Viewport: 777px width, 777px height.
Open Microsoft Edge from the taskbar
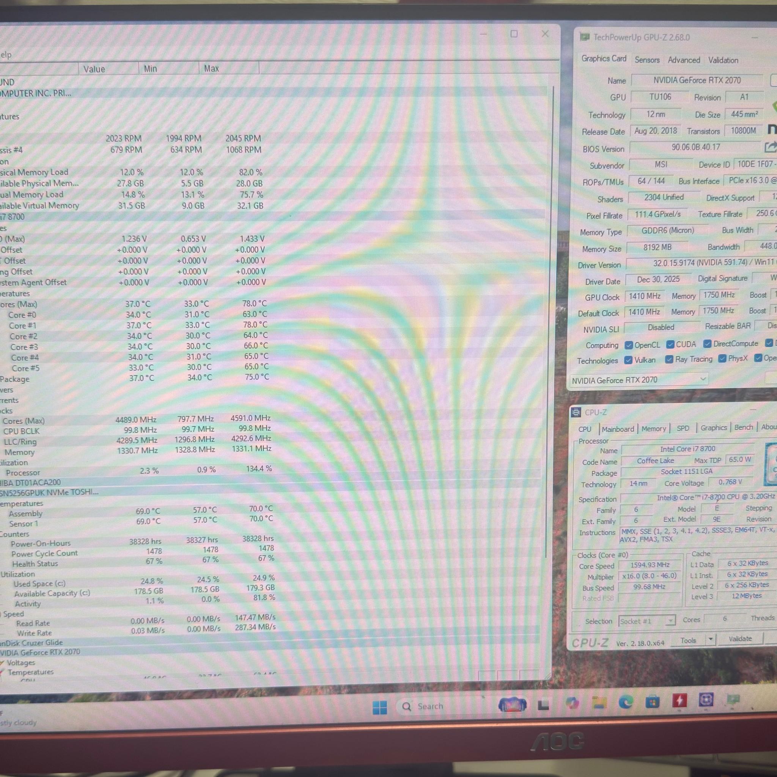(626, 702)
